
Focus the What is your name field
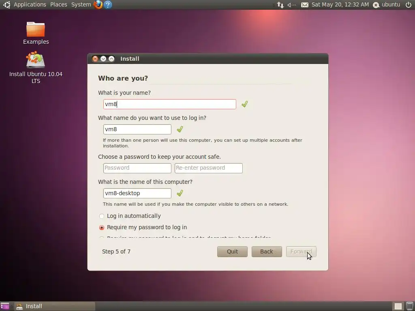[170, 104]
